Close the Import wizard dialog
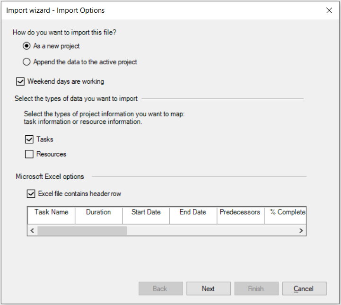The image size is (341, 305). click(x=329, y=10)
